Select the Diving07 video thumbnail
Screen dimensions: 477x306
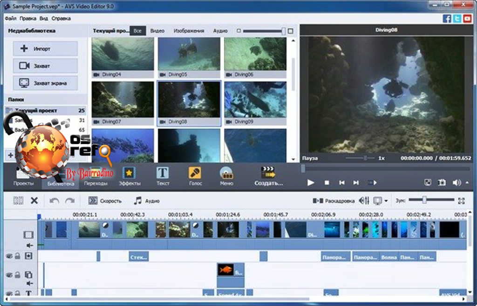[x=123, y=103]
